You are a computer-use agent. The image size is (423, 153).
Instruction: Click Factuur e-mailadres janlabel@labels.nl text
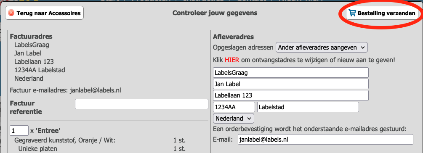[65, 90]
